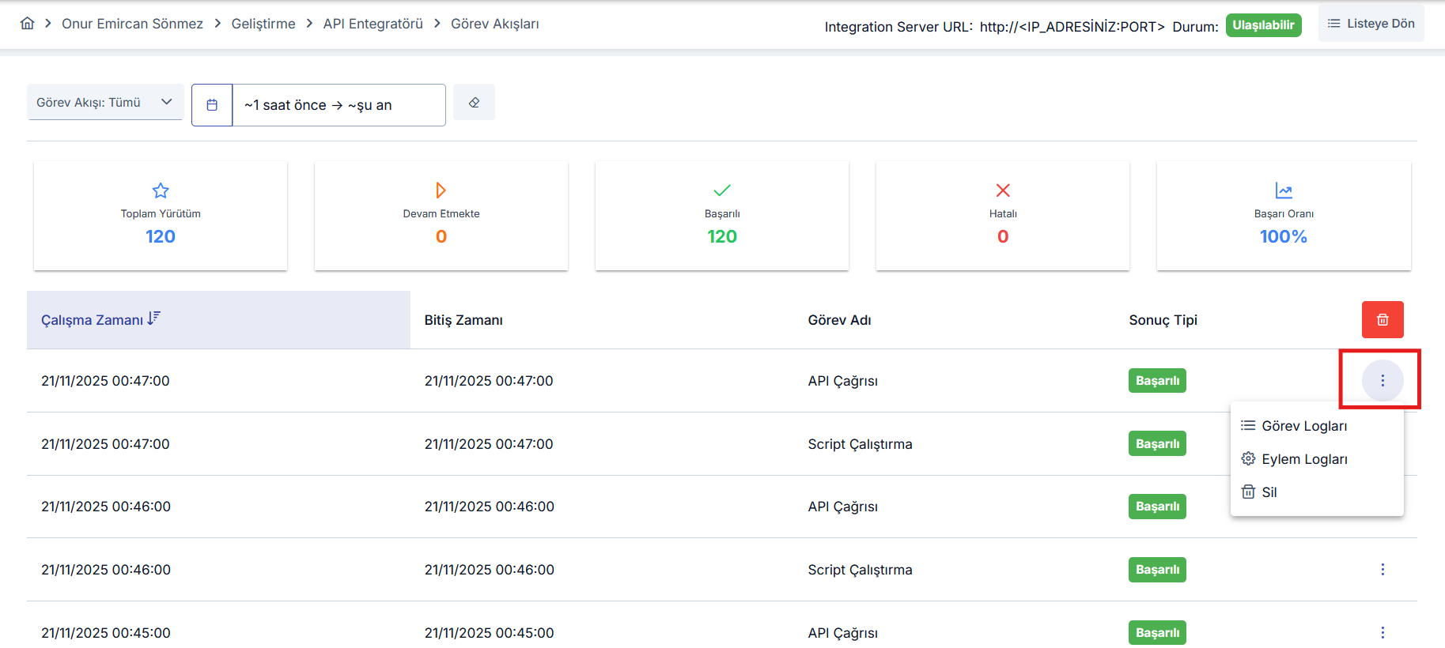Open the time range field ~1 saat önce
This screenshot has height=648, width=1445.
coord(338,105)
